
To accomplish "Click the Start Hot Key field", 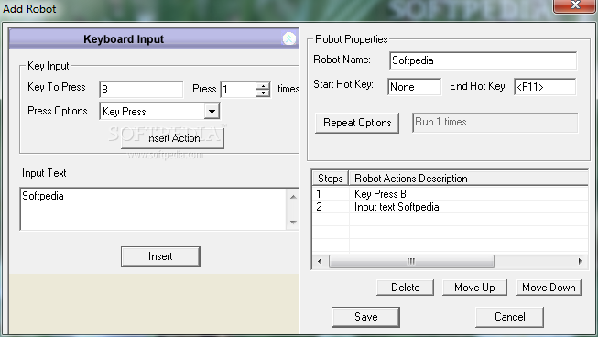I will (414, 87).
